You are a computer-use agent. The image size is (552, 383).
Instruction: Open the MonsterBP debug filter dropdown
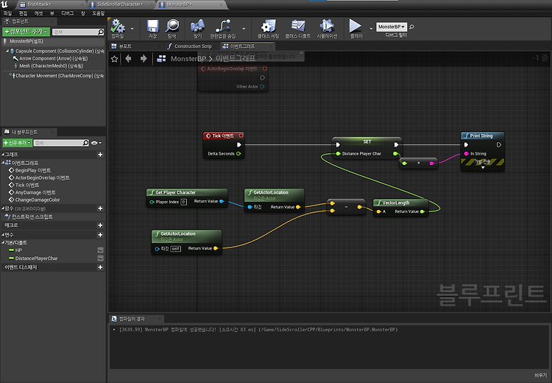coord(391,27)
